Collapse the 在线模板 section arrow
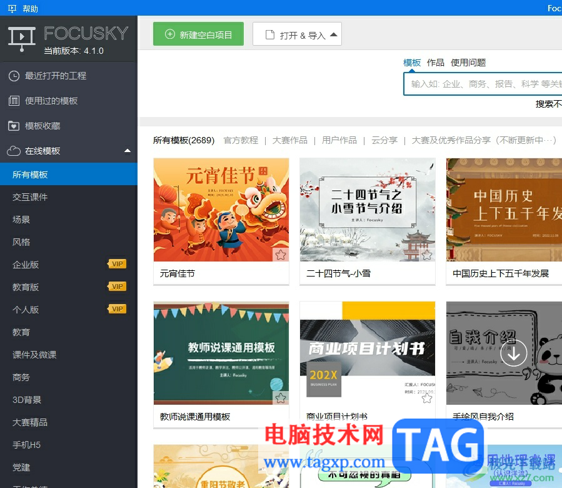This screenshot has height=488, width=562. pos(128,151)
